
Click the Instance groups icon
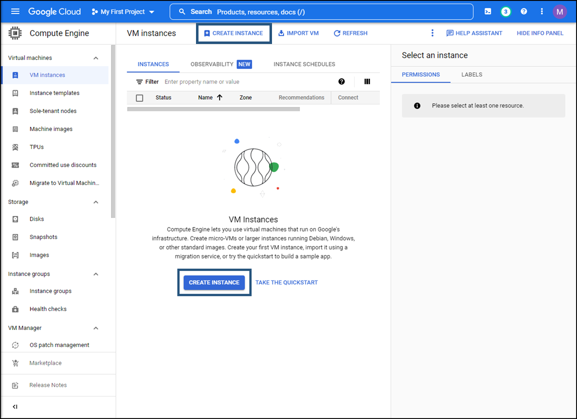pyautogui.click(x=15, y=291)
